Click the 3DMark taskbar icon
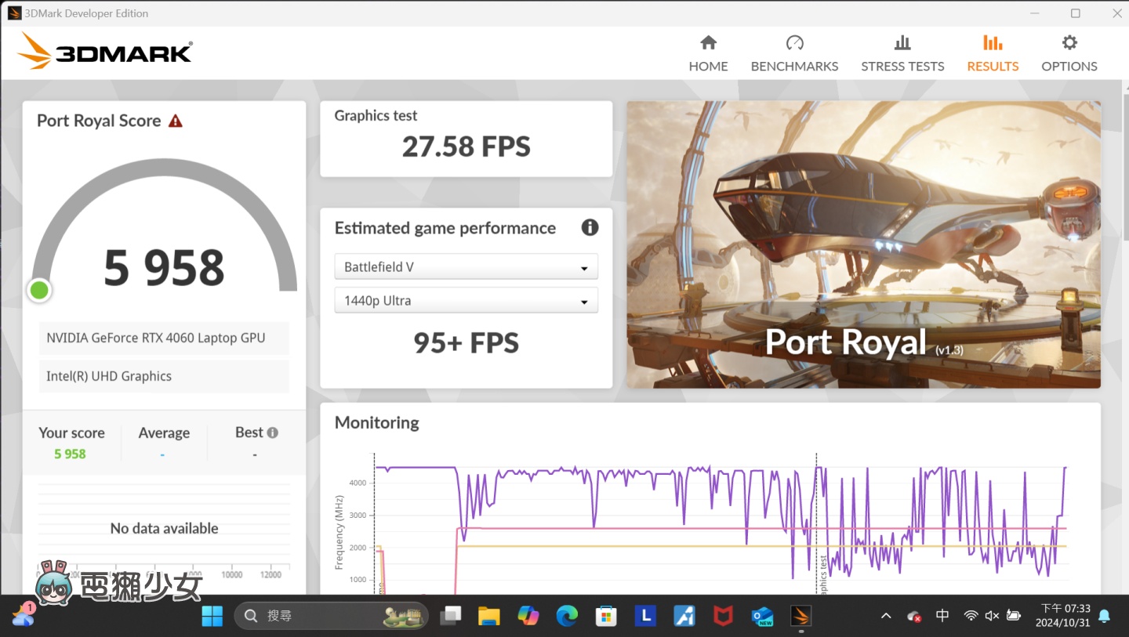Screen dimensions: 1129x637 (800, 617)
